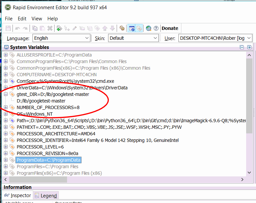Open the Edit menu
This screenshot has width=256, height=203.
point(22,19)
